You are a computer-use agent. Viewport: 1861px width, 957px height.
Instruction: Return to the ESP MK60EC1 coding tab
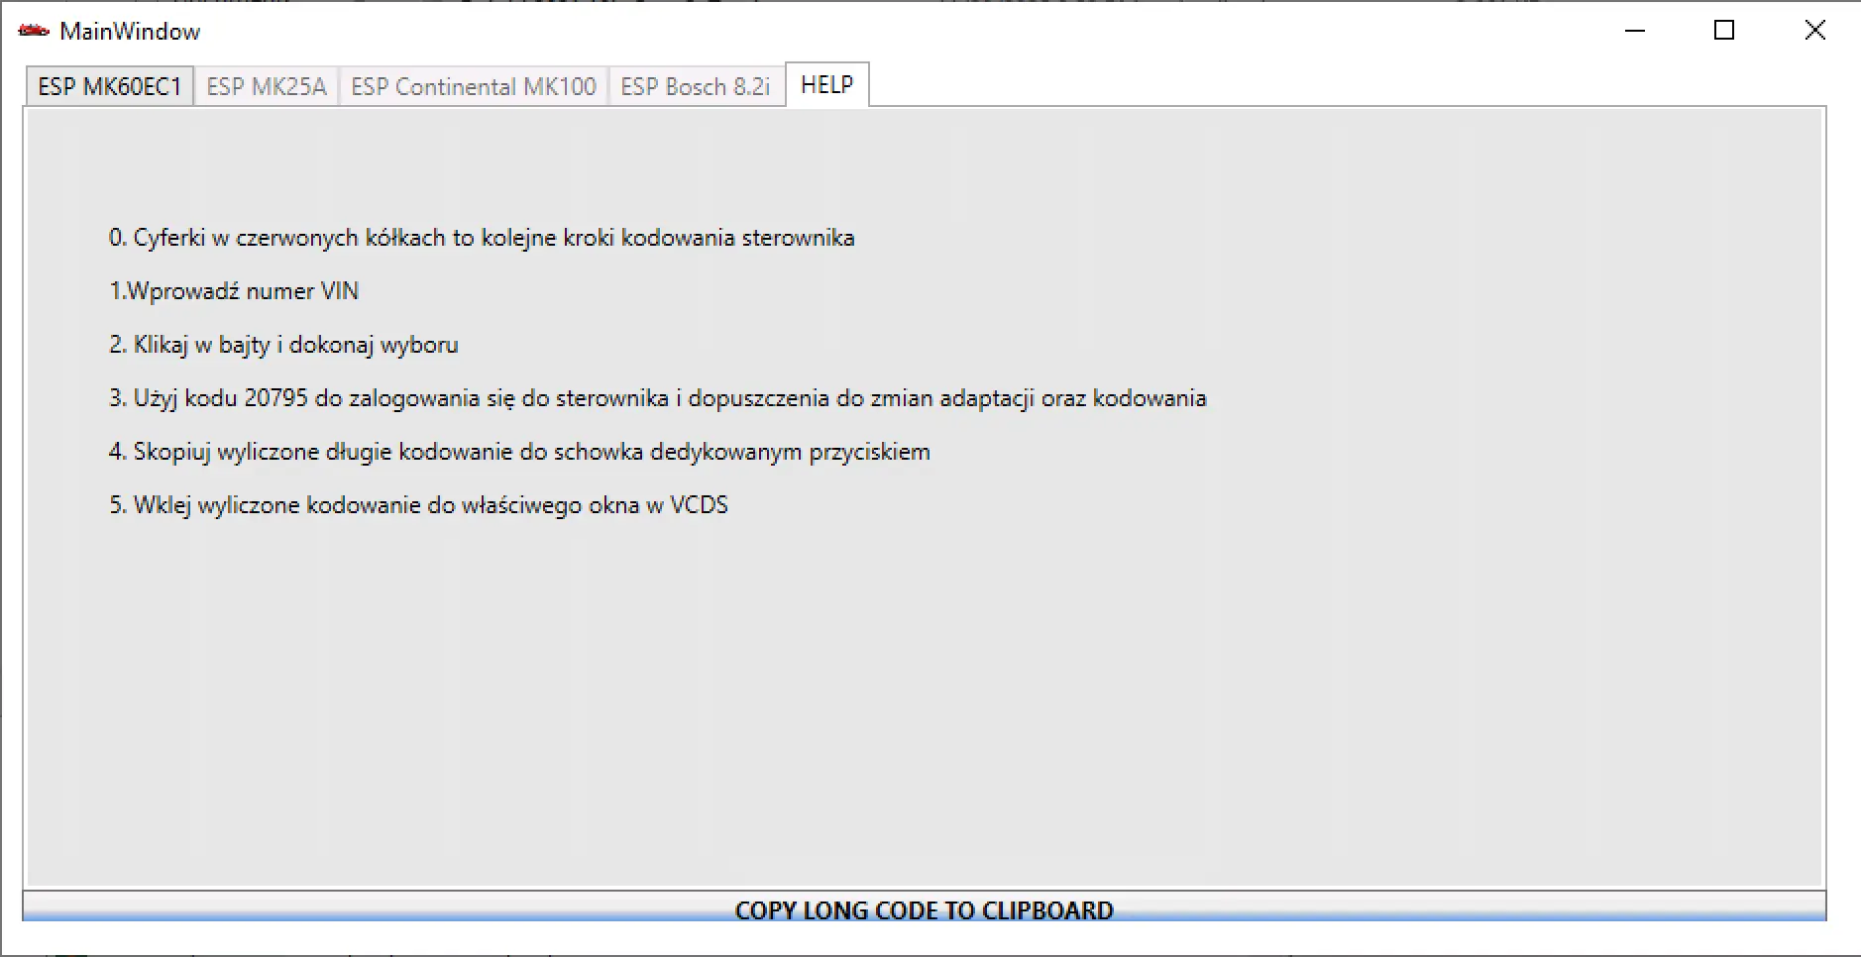109,85
